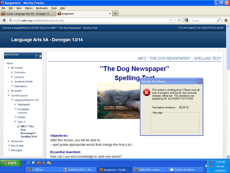Open Grades in navigation
The image size is (230, 173).
click(22, 117)
